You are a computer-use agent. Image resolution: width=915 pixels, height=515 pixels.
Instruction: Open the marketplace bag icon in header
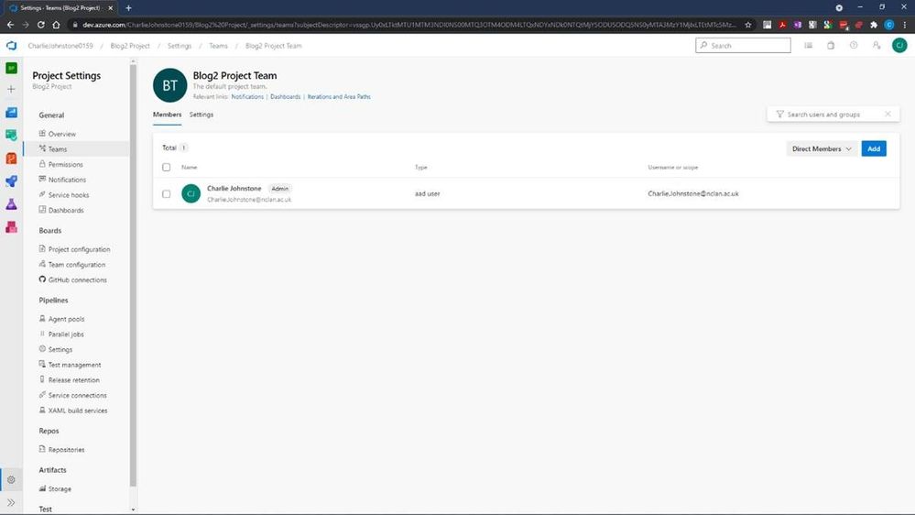[x=831, y=46]
